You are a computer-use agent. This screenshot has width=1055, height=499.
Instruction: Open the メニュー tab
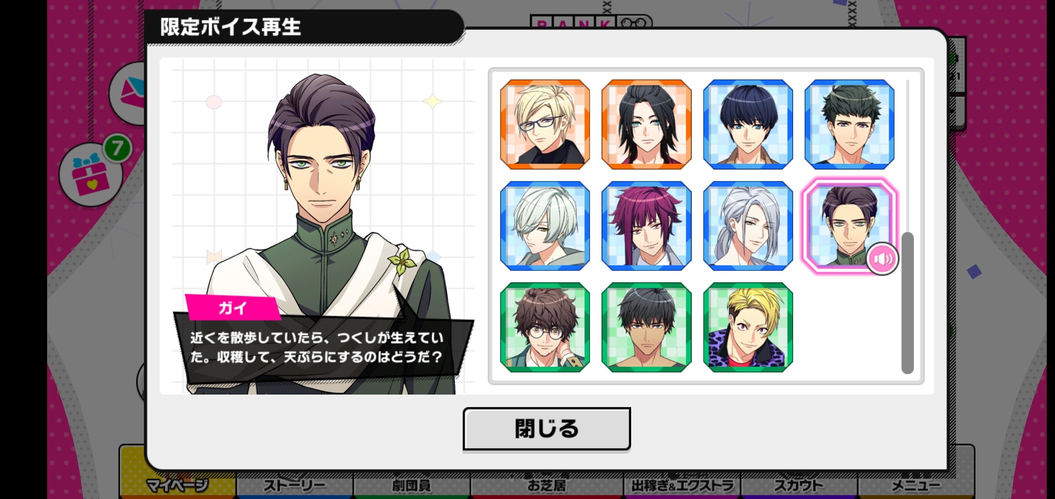coord(916,485)
